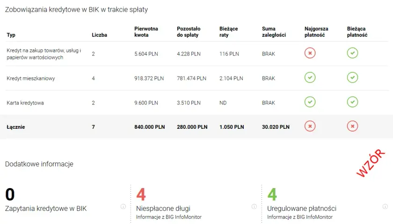The width and height of the screenshot is (393, 224).
Task: Click the Zapytania kredytowe w BIK heading
Action: [x=46, y=209]
